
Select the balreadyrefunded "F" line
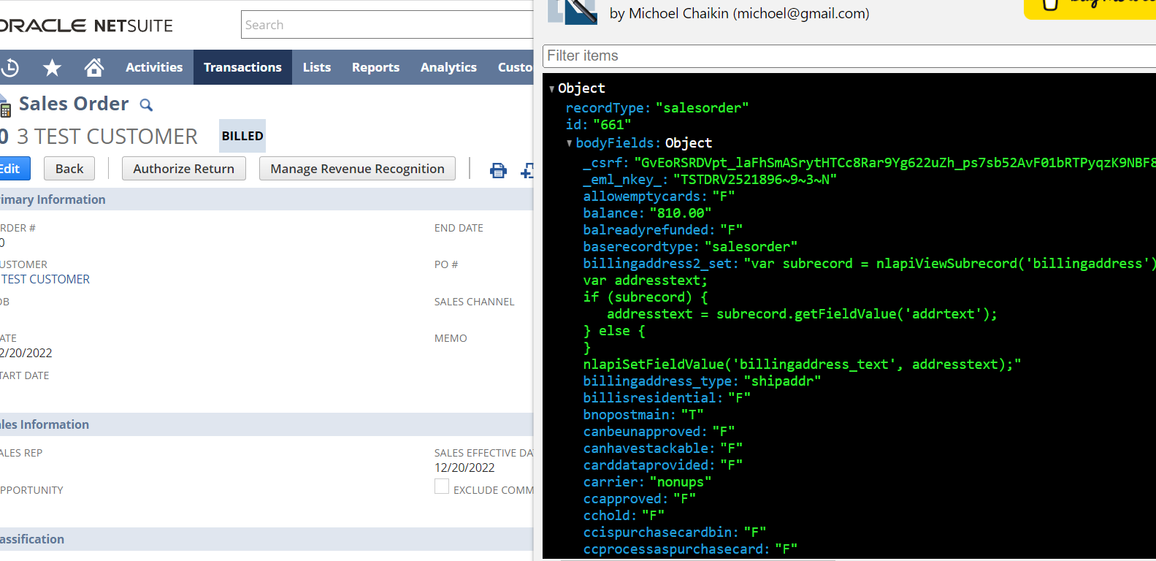coord(663,230)
